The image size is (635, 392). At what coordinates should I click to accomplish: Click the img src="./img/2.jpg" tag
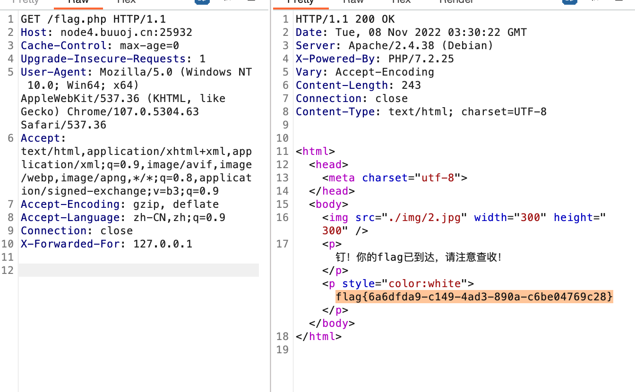464,224
